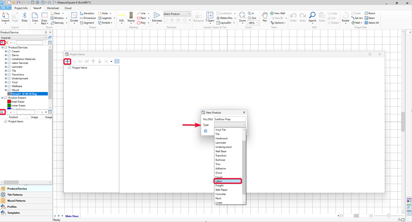Open the Elevation tool
Screen dimensions: 412x222
(87, 13)
